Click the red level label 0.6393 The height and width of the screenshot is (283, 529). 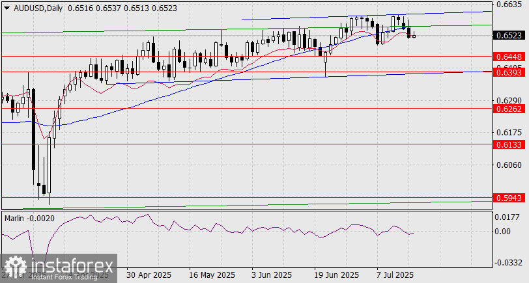coord(509,72)
